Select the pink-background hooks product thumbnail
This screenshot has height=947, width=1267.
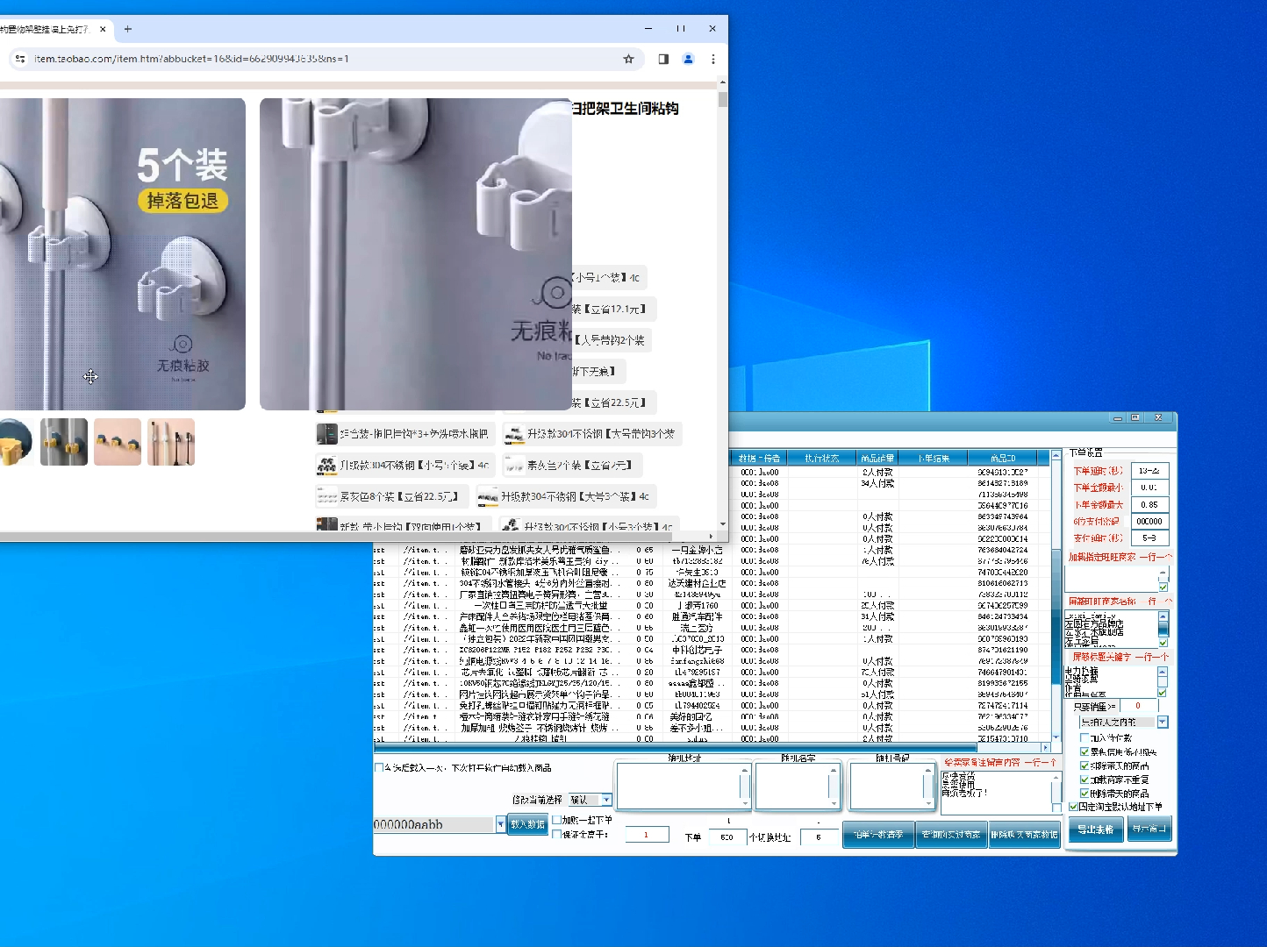tap(118, 442)
